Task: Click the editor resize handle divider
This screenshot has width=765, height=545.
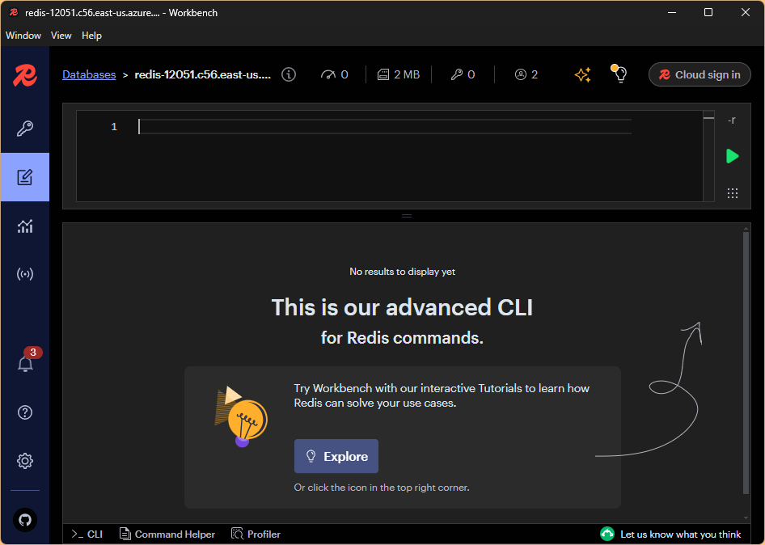Action: pyautogui.click(x=407, y=216)
